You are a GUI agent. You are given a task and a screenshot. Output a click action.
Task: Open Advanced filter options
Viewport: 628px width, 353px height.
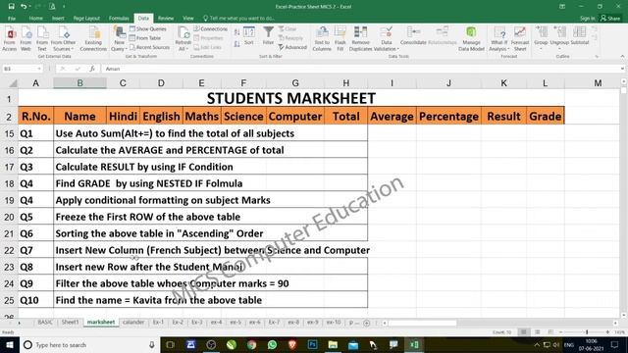coord(292,47)
